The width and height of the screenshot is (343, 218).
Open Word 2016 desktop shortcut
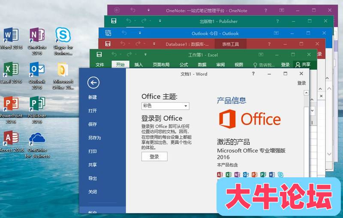11,39
